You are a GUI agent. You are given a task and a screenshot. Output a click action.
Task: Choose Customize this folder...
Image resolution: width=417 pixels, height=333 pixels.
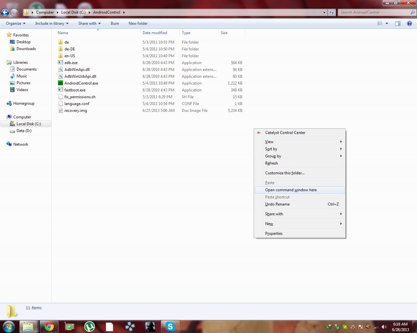(300, 173)
